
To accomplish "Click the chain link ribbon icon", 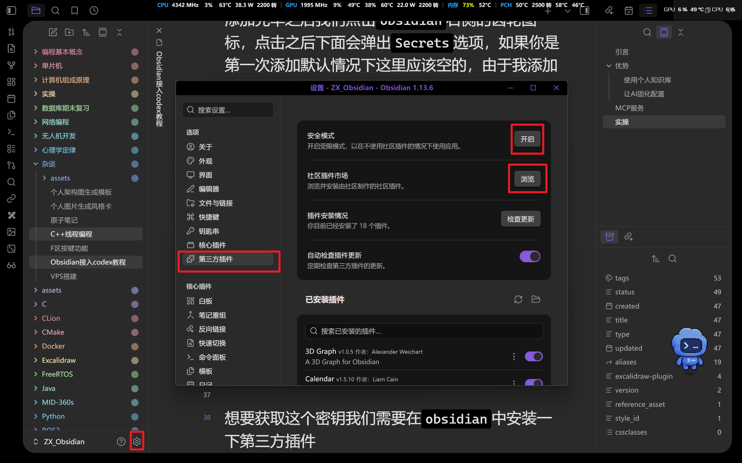I will coord(11,199).
